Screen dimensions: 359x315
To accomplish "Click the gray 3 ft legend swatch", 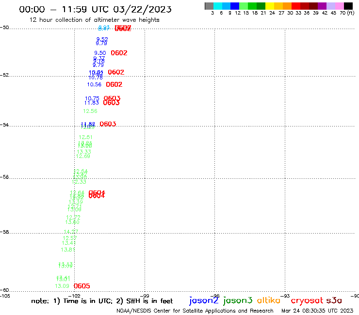I will click(209, 6).
